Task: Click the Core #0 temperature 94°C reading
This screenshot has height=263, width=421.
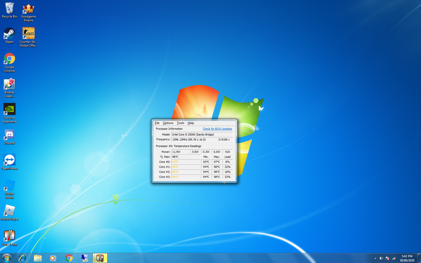Action: pyautogui.click(x=186, y=162)
